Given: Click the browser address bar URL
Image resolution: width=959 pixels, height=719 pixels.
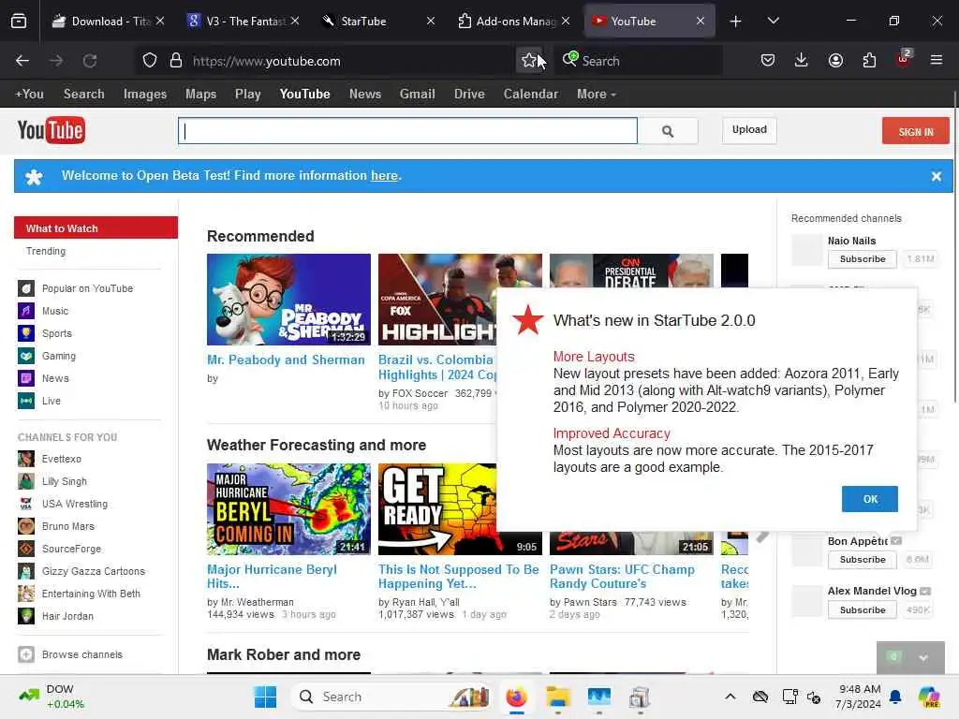Looking at the screenshot, I should (x=267, y=61).
